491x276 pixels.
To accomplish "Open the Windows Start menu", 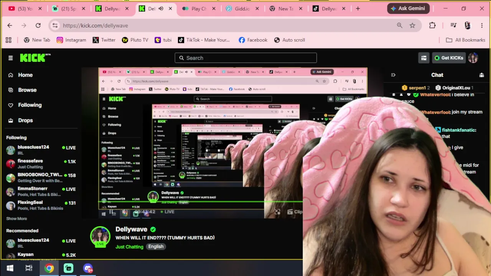I will tap(10, 268).
